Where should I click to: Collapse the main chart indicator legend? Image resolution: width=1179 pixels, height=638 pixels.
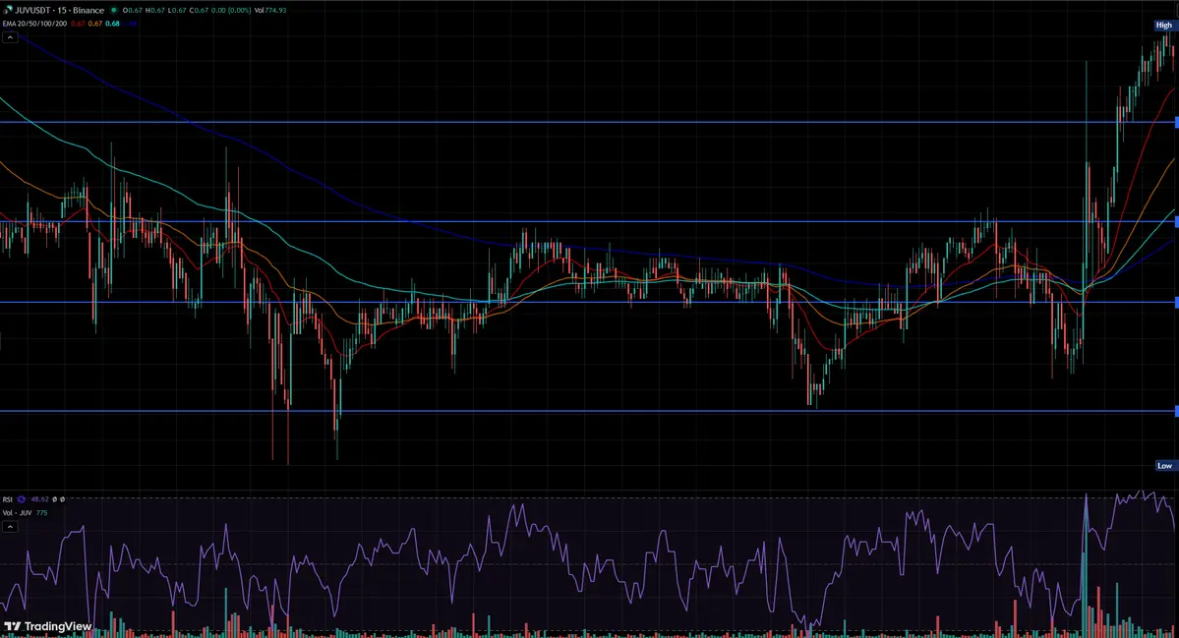10,37
